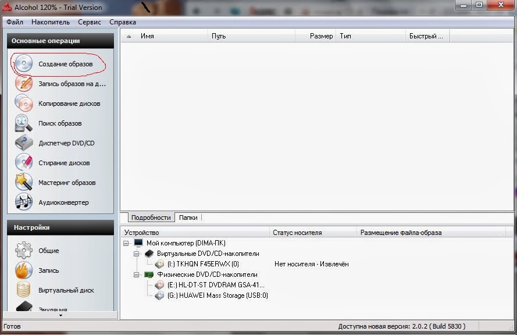The image size is (517, 335).
Task: Click the Аудиоконвертер music notes icon
Action: [24, 202]
